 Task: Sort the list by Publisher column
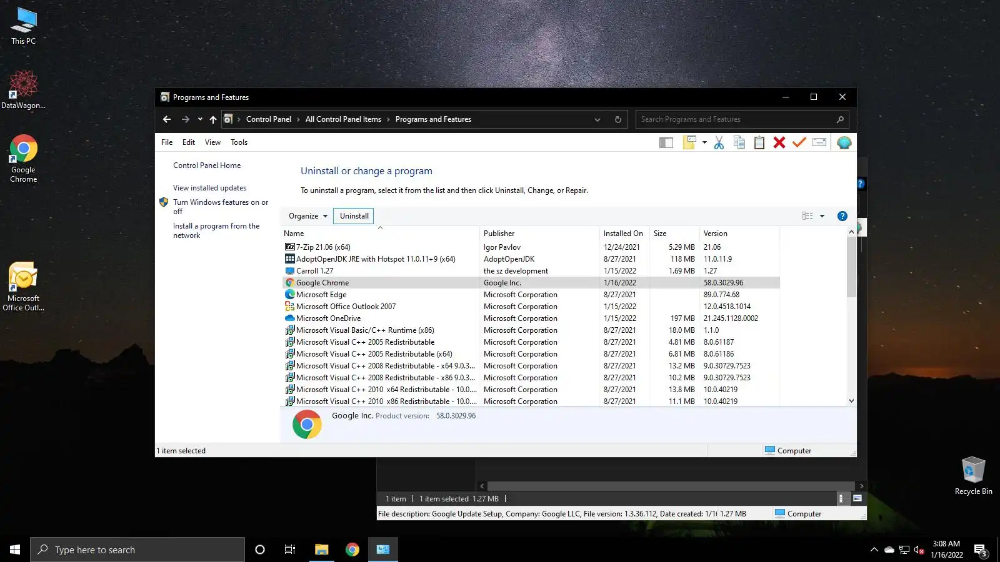(539, 234)
